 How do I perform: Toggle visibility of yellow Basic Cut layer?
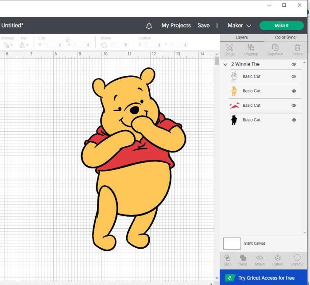[294, 91]
